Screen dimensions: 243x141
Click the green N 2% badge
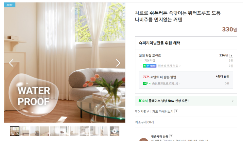click(147, 83)
